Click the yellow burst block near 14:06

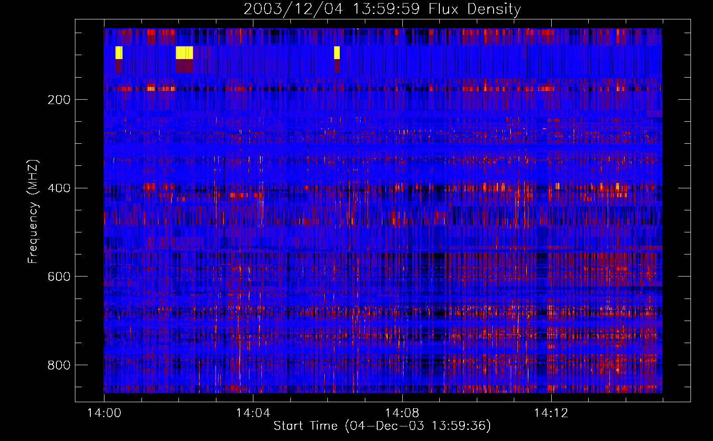(x=337, y=52)
